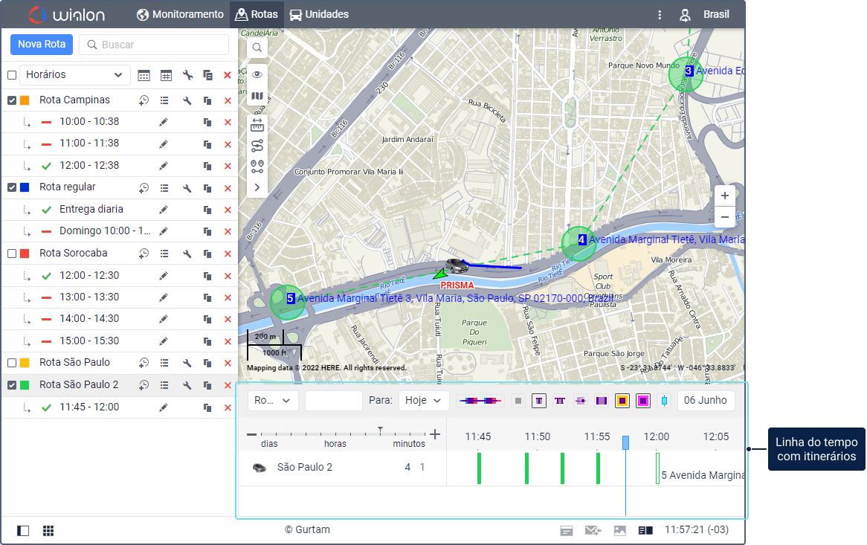Open the map routing tool
The image size is (867, 545).
[257, 146]
